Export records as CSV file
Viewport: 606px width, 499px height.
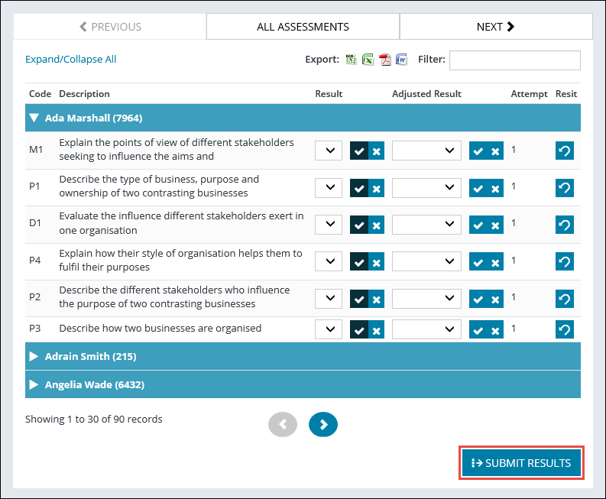point(352,60)
